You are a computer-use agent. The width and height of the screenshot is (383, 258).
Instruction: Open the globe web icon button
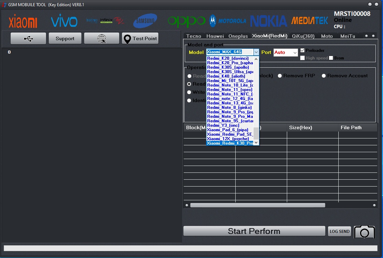pyautogui.click(x=102, y=38)
